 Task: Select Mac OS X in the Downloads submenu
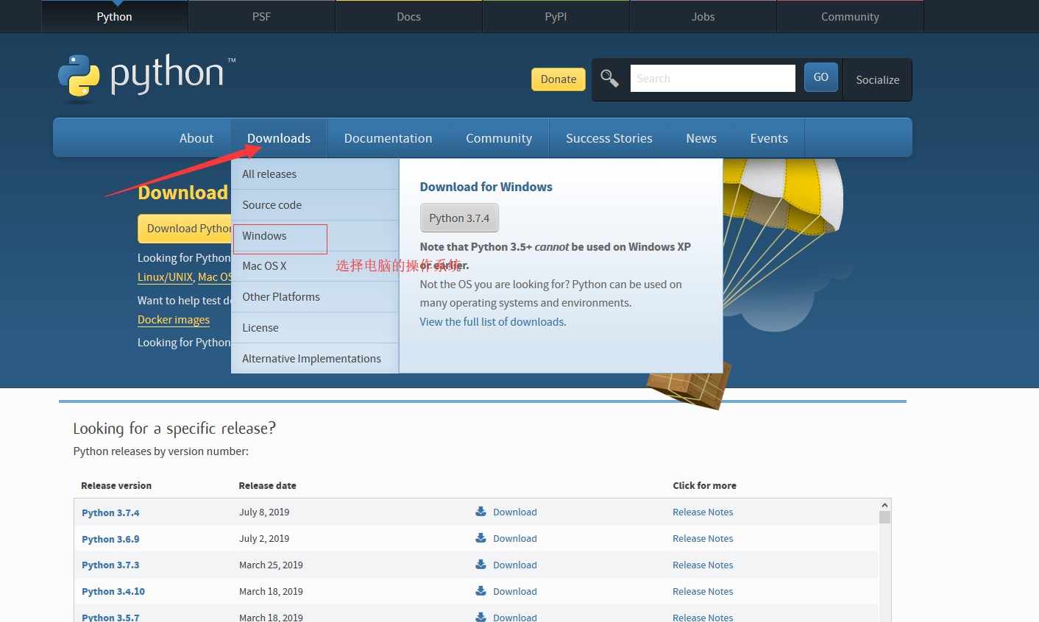point(315,266)
